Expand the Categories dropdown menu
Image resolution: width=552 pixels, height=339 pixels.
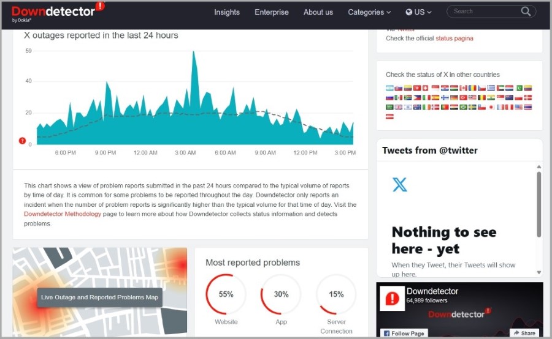pyautogui.click(x=369, y=12)
